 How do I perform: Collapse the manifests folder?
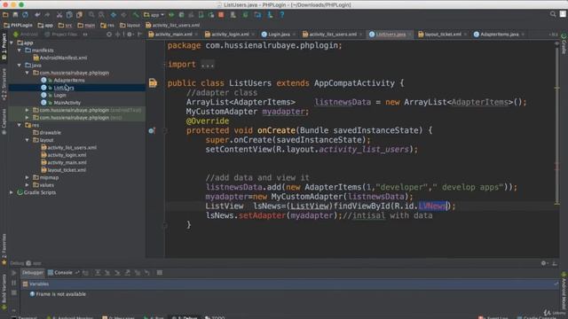(x=20, y=51)
